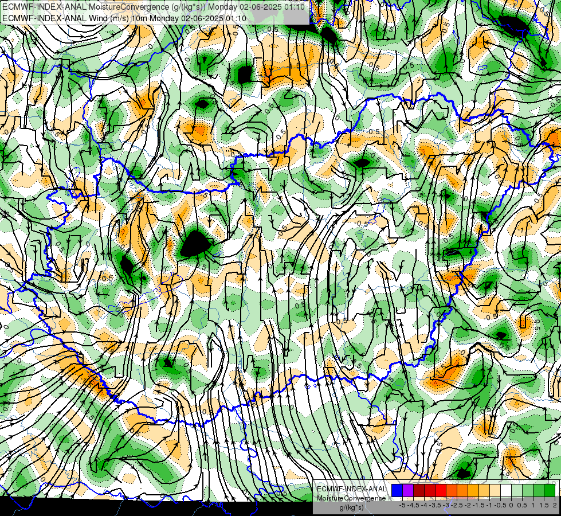Select the medium green swatch between 1 and 1.5
The height and width of the screenshot is (516, 561).
point(539,490)
